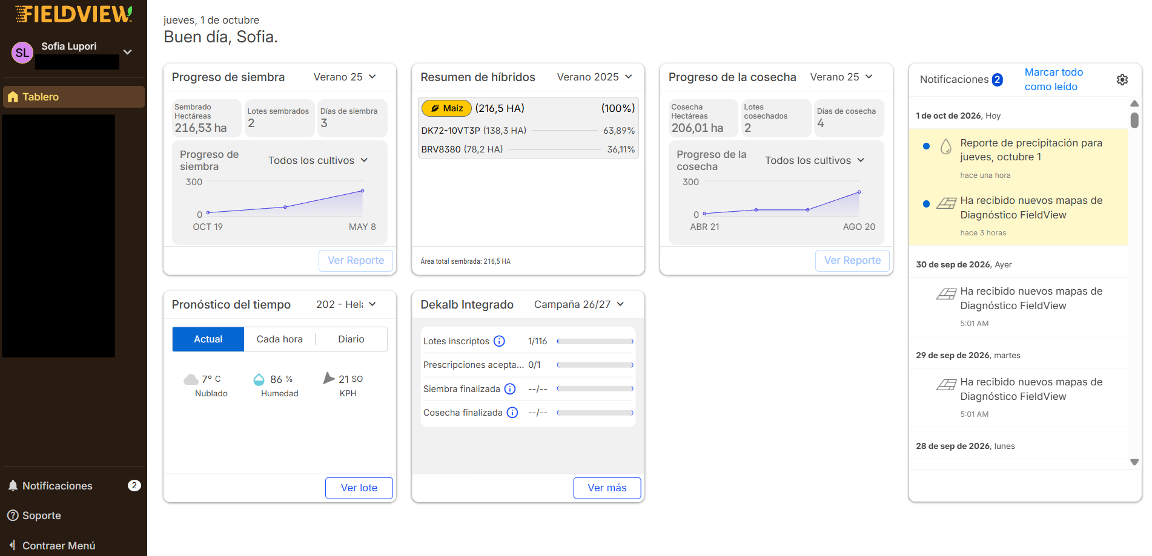Click the SL user avatar
Image resolution: width=1152 pixels, height=556 pixels.
click(22, 53)
